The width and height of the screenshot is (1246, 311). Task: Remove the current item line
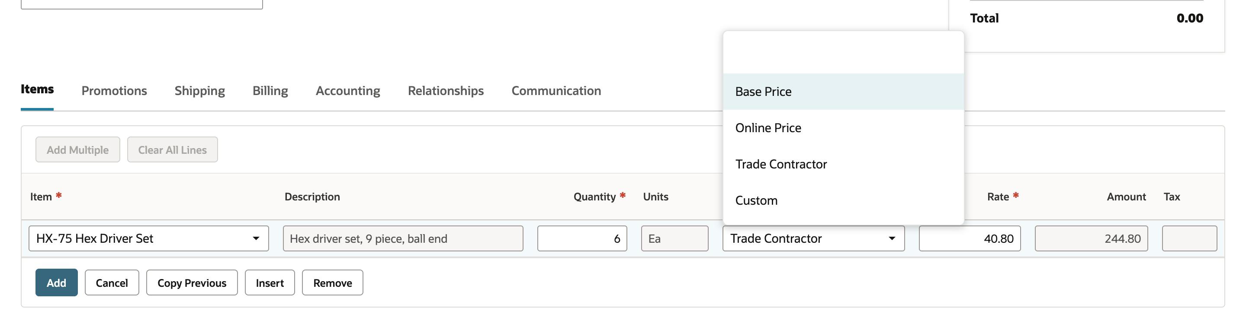[x=333, y=283]
